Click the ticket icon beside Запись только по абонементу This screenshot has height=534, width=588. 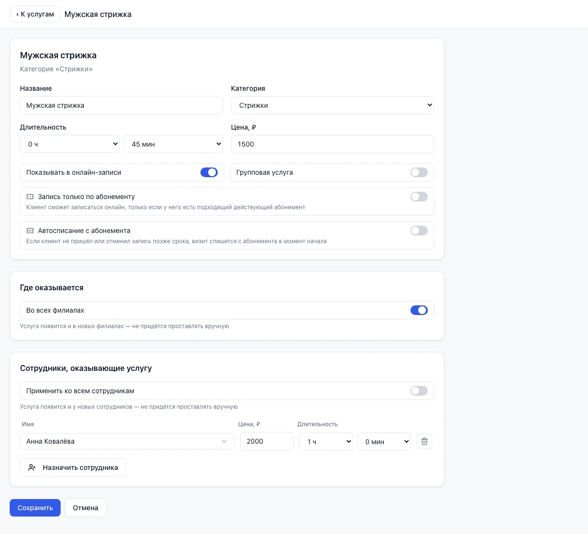tap(30, 197)
